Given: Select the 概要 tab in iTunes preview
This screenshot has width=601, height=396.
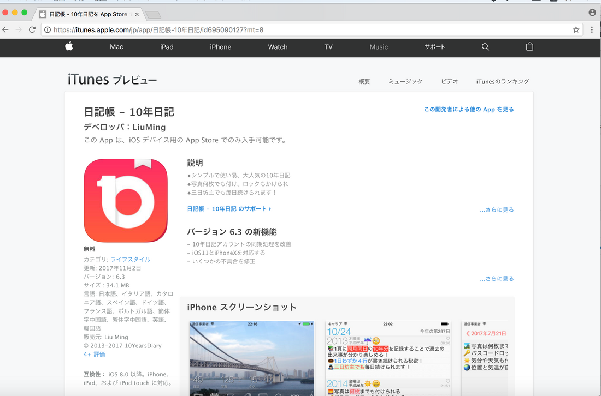Looking at the screenshot, I should tap(364, 81).
